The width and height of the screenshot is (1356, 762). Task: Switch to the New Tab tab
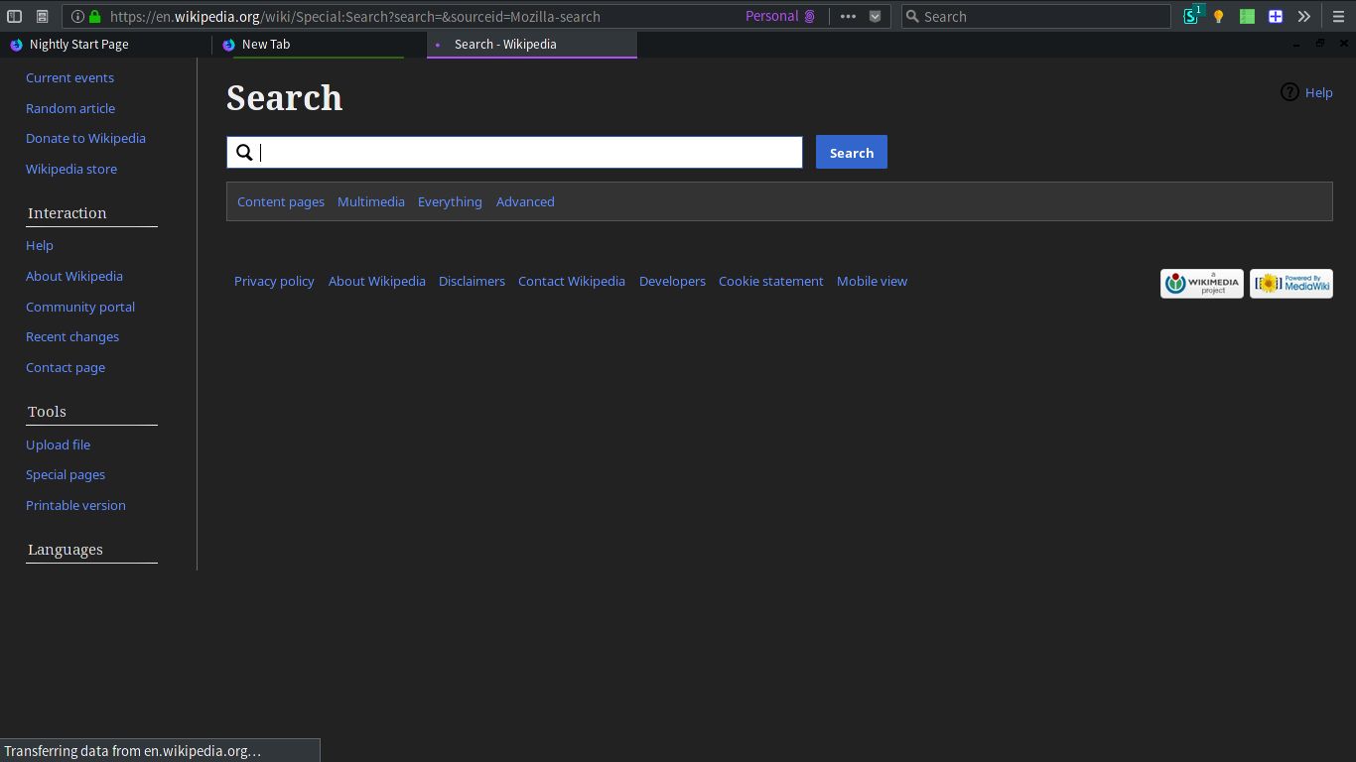click(266, 44)
